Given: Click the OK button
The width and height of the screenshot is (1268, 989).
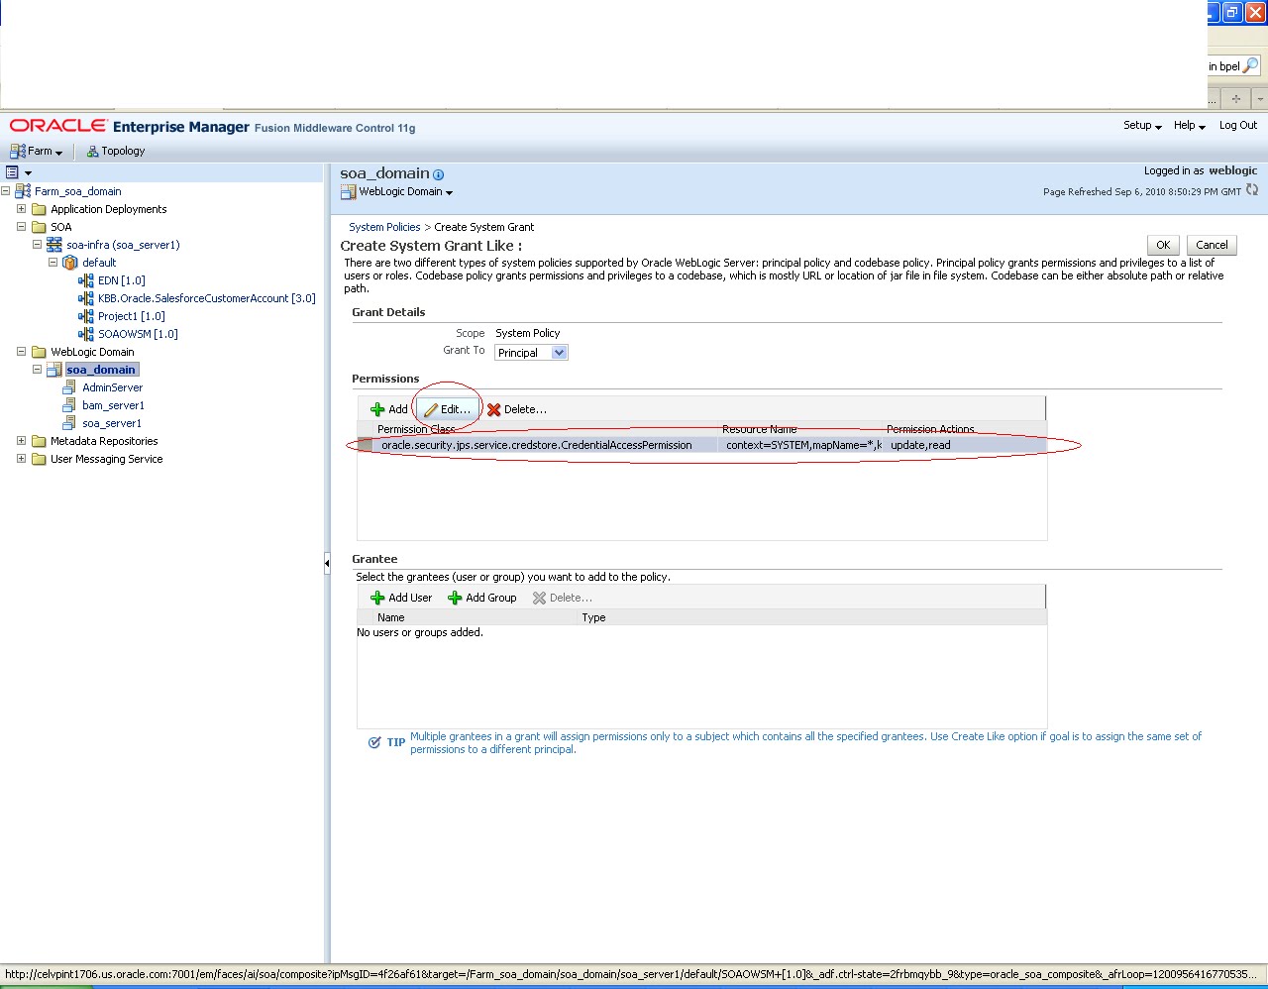Looking at the screenshot, I should click(x=1163, y=245).
